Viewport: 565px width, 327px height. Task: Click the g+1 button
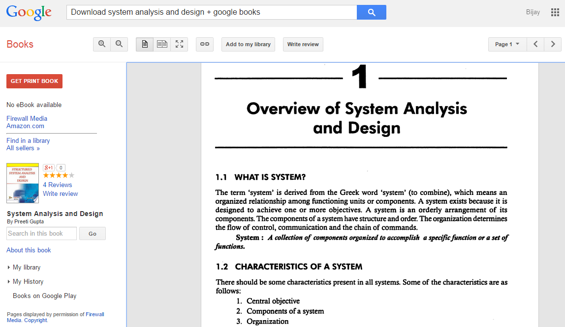tap(48, 167)
